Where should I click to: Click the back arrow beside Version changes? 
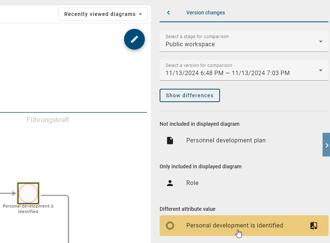coord(169,12)
